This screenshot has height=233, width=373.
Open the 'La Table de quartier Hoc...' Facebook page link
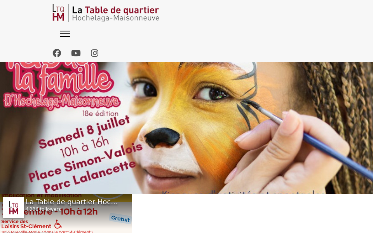coord(71,202)
